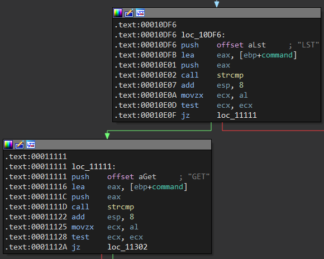The height and width of the screenshot is (259, 324).
Task: Select label loc_11111: in lower block
Action: click(x=94, y=167)
